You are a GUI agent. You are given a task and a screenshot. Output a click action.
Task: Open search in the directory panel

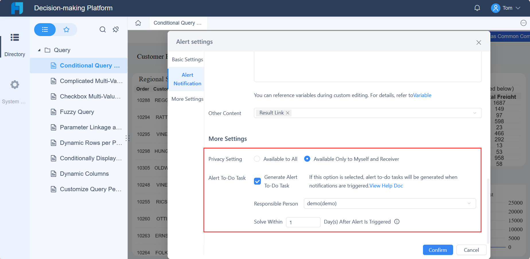pos(102,29)
